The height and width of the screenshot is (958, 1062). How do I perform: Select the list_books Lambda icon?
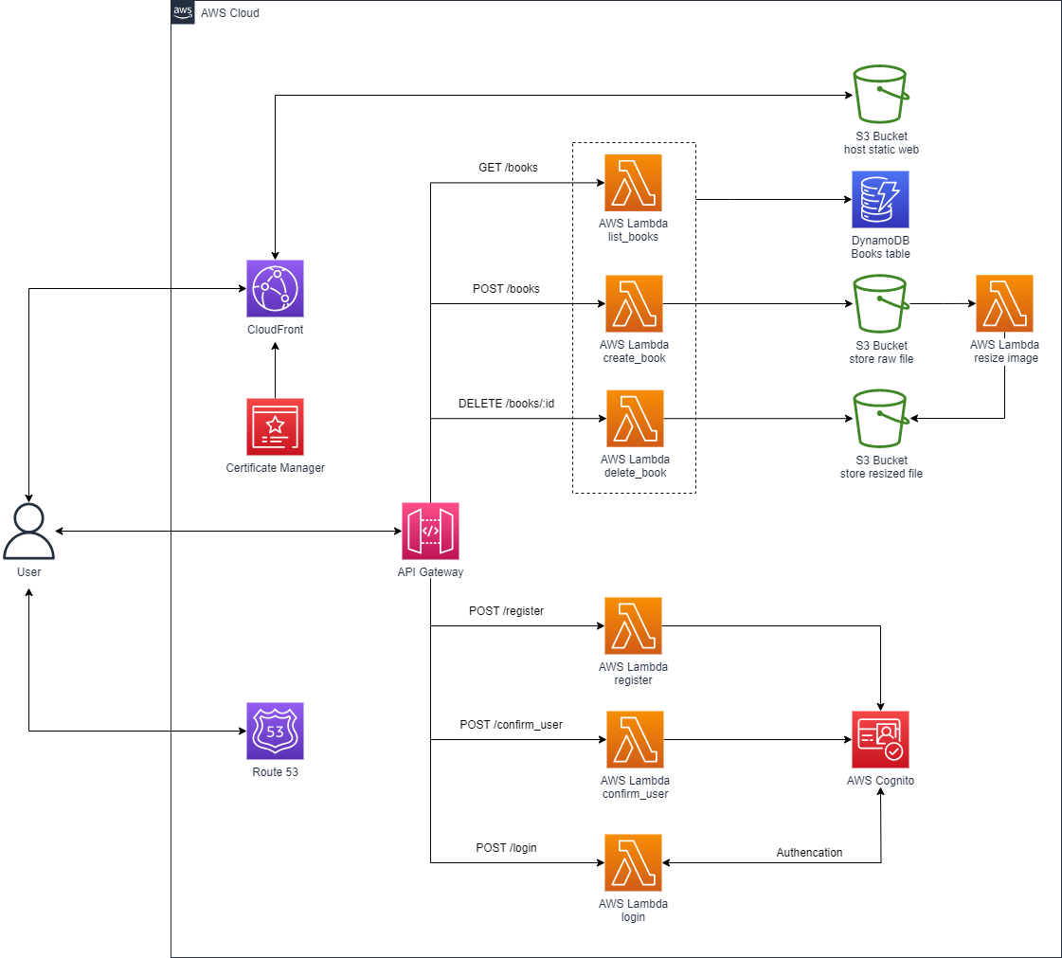[x=633, y=183]
